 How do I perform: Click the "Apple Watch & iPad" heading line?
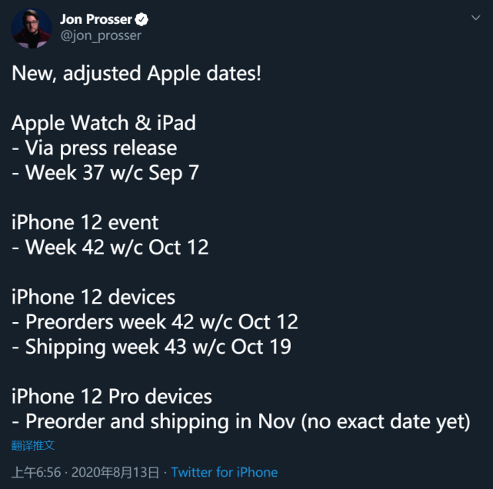pyautogui.click(x=104, y=123)
